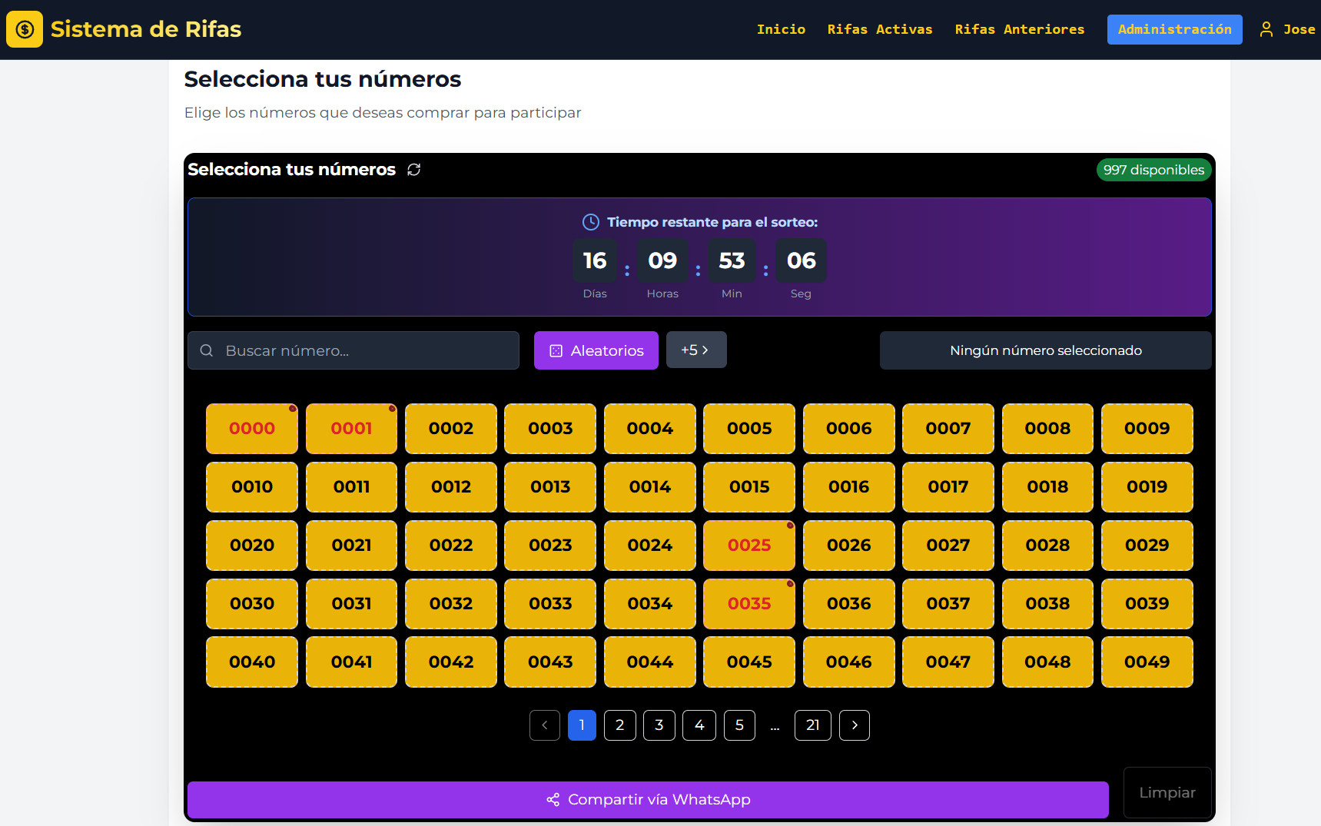Click the user profile icon next to Jose
The image size is (1321, 826).
[x=1266, y=29]
